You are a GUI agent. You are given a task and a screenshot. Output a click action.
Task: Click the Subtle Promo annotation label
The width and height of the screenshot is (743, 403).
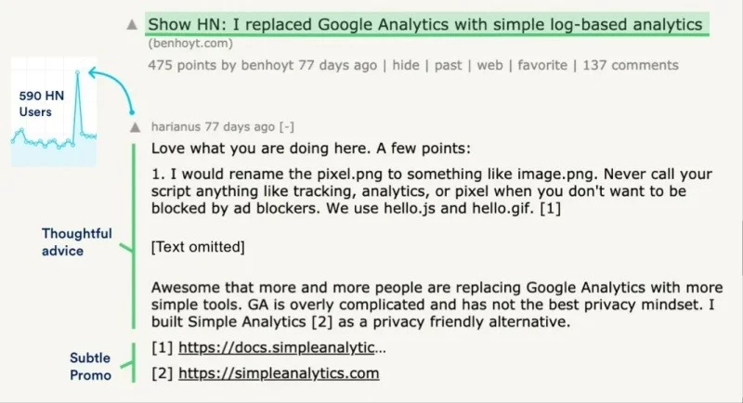[x=90, y=366]
